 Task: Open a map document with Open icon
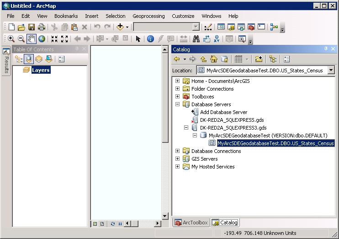[x=21, y=27]
